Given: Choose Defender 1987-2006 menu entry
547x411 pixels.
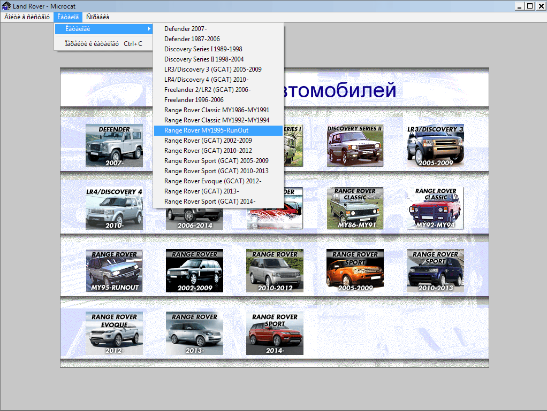Looking at the screenshot, I should pos(218,39).
